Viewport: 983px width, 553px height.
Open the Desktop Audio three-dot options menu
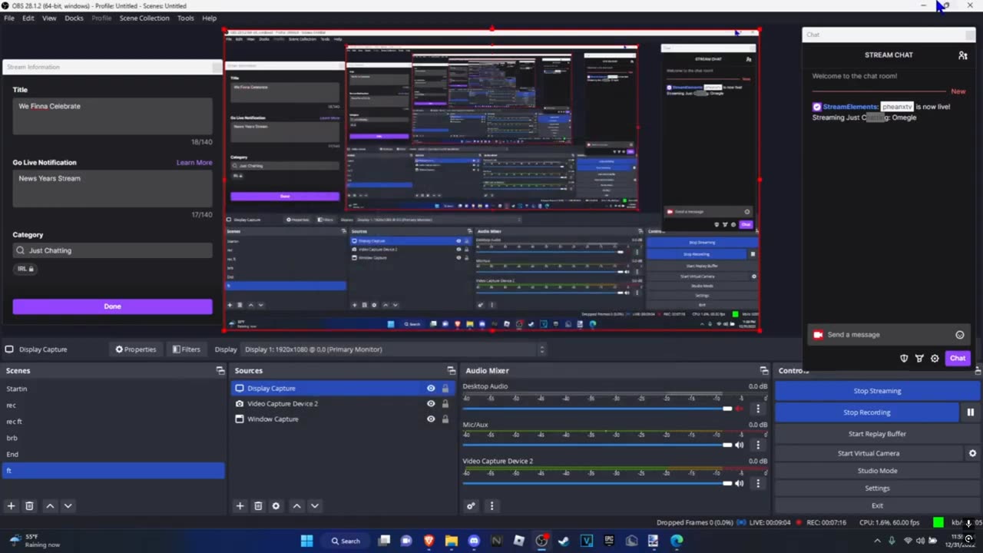pos(758,409)
